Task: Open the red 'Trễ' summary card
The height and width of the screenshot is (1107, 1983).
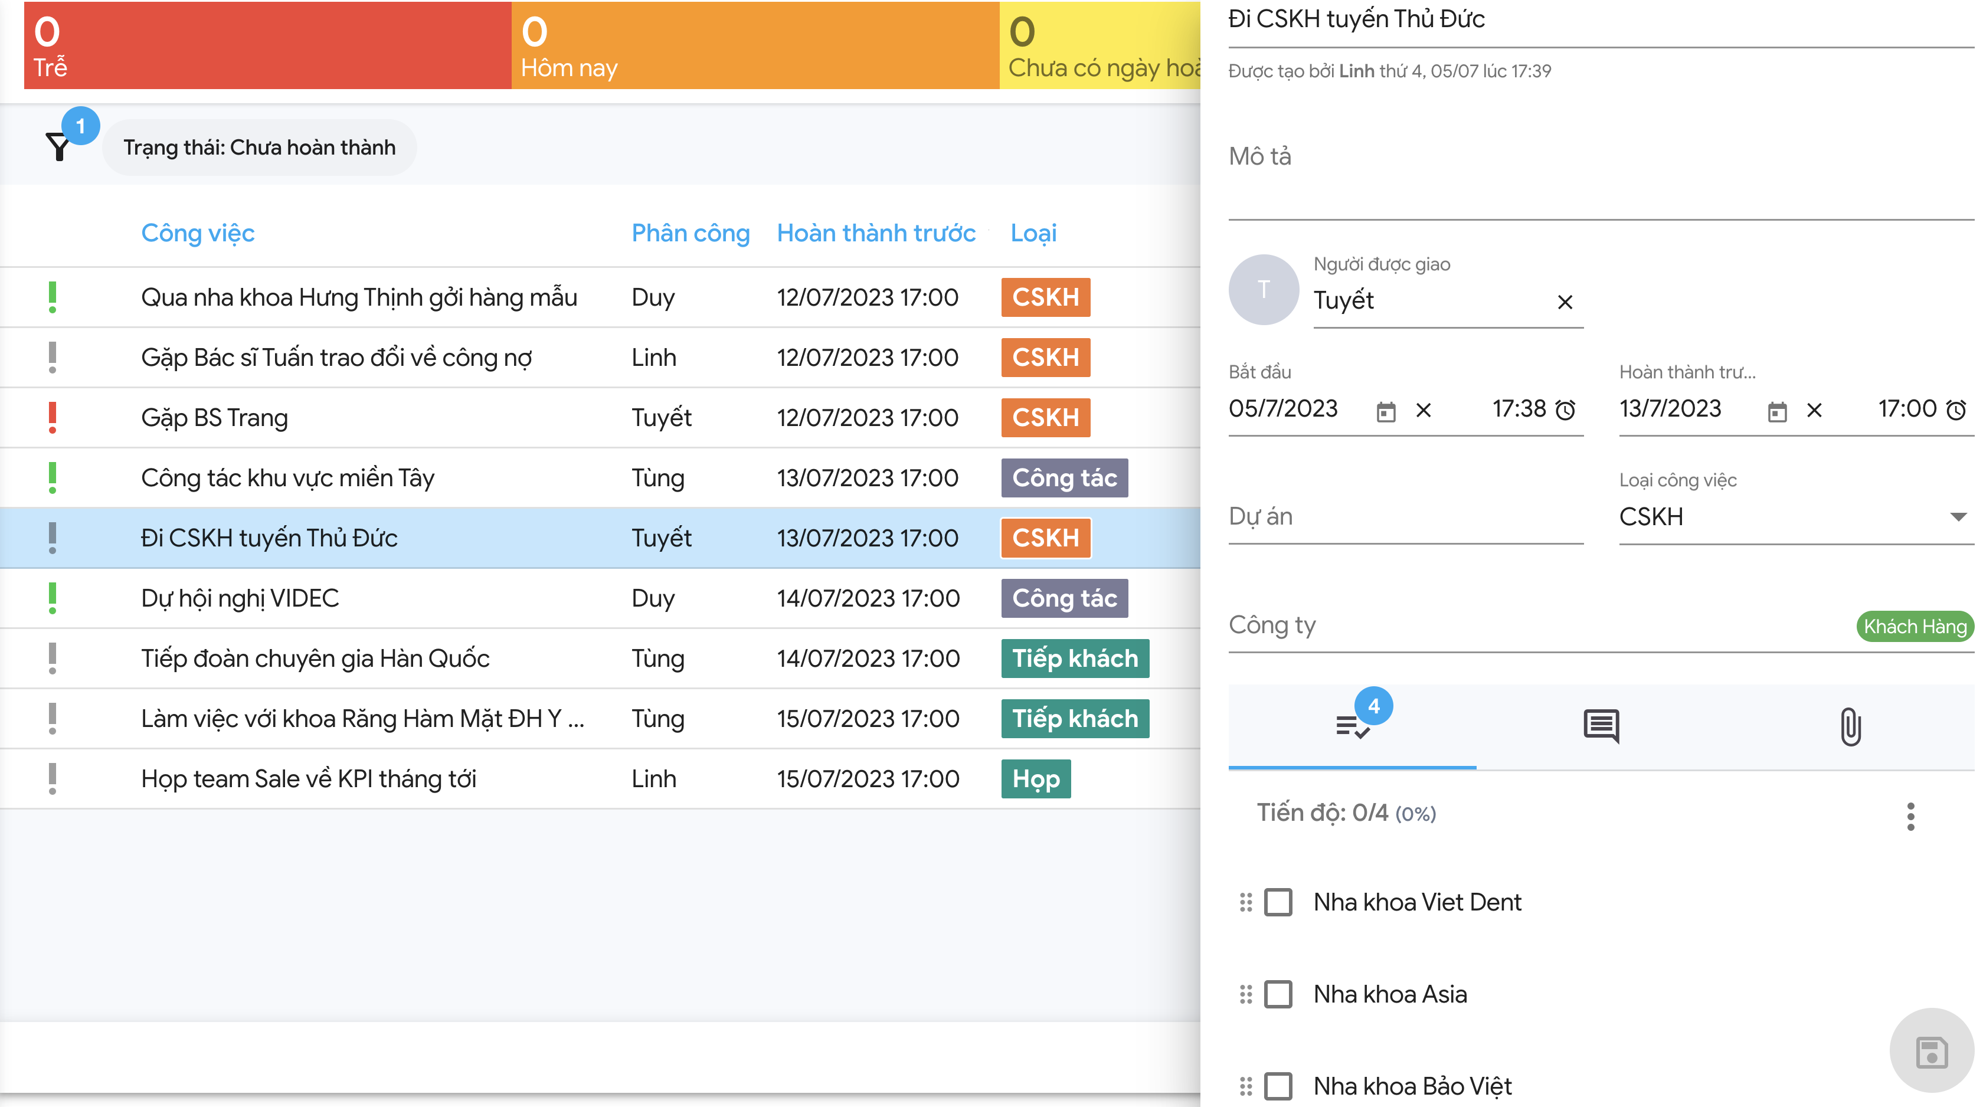Action: 267,45
